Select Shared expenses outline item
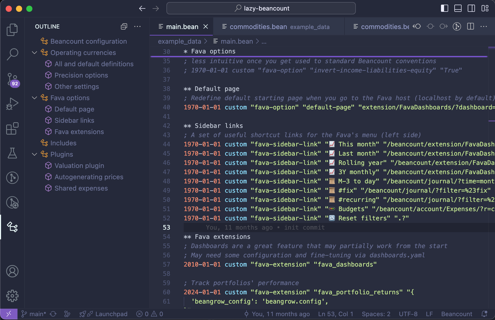Image resolution: width=495 pixels, height=320 pixels. [81, 188]
